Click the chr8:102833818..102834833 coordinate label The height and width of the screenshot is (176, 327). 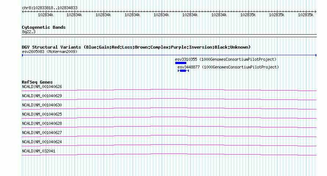tap(50, 8)
